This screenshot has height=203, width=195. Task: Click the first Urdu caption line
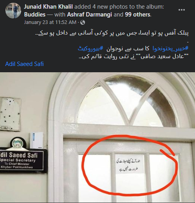point(112,33)
